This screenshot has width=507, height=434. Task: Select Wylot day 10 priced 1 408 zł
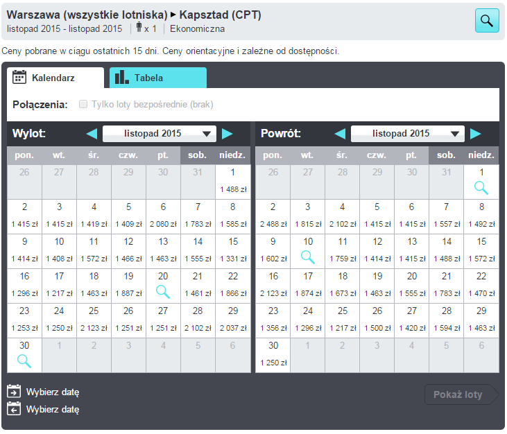click(59, 251)
